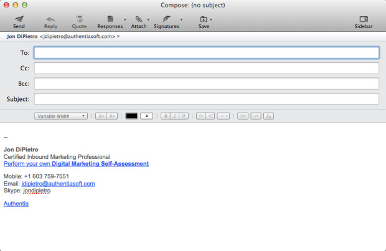Click the outdent icon
The image size is (386, 251).
(x=200, y=116)
